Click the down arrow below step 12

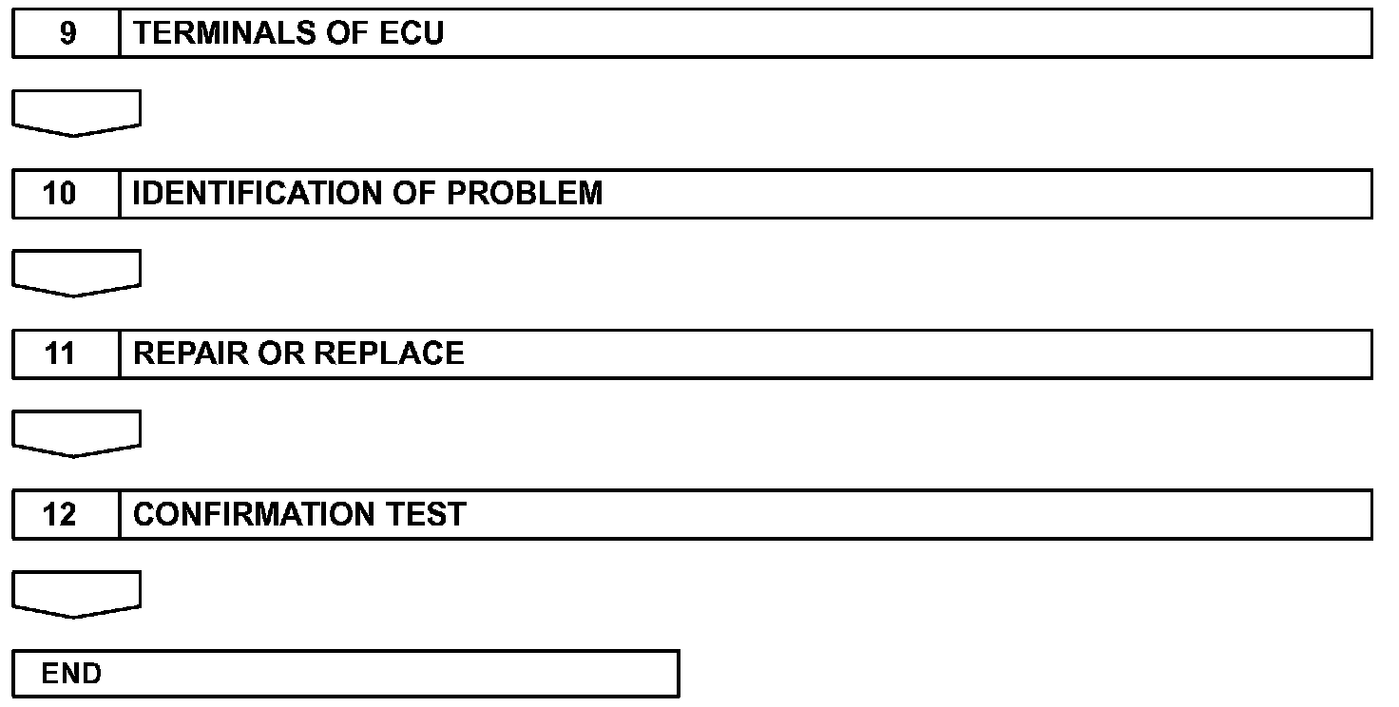pos(77,595)
